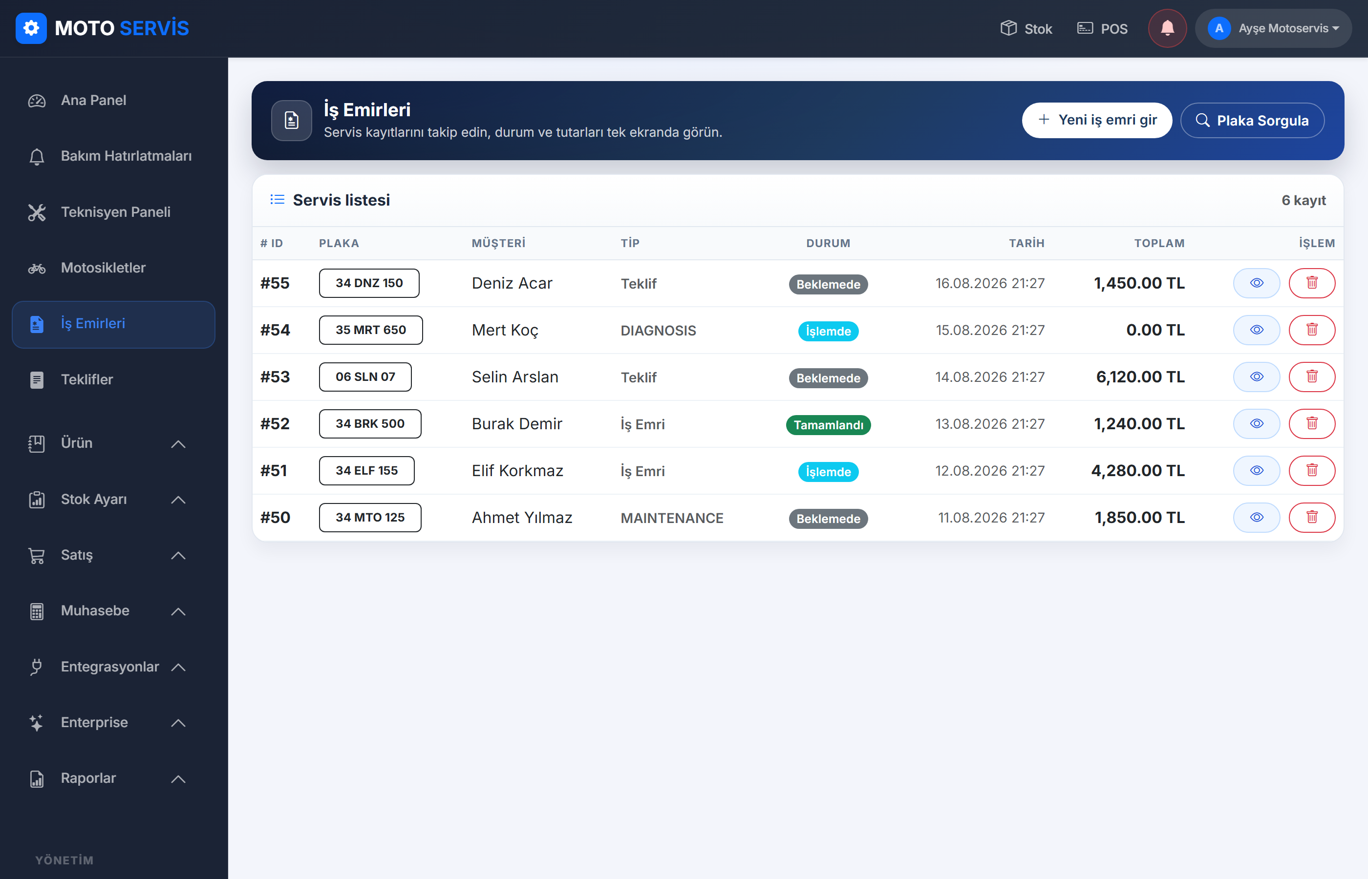Click plate badge 06 SLN 07
The width and height of the screenshot is (1368, 879).
coord(365,377)
